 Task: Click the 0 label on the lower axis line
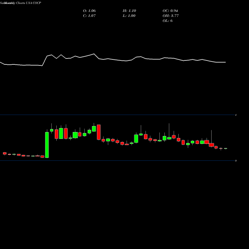(236, 161)
